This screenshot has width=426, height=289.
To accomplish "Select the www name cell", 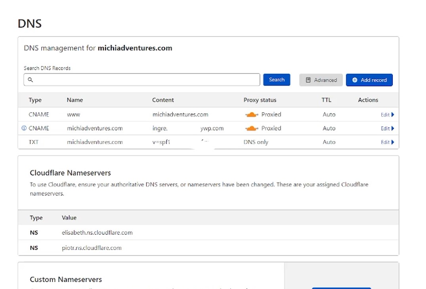I will [73, 115].
